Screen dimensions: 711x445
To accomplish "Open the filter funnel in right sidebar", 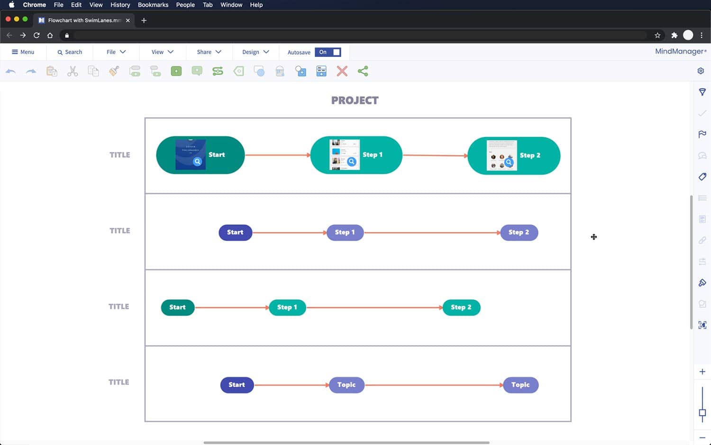I will pos(702,92).
